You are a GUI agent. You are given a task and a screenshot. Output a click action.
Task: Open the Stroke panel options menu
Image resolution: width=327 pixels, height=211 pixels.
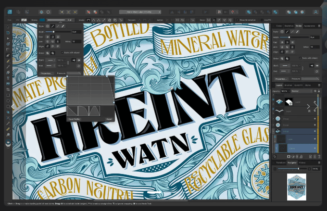click(319, 26)
